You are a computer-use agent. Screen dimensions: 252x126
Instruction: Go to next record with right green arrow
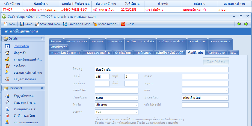tap(246, 24)
